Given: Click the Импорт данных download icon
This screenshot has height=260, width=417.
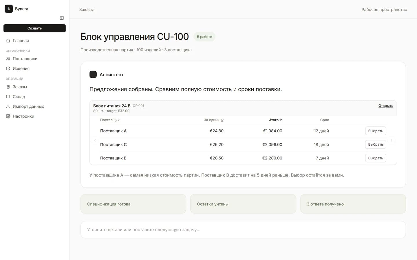Looking at the screenshot, I should [8, 106].
